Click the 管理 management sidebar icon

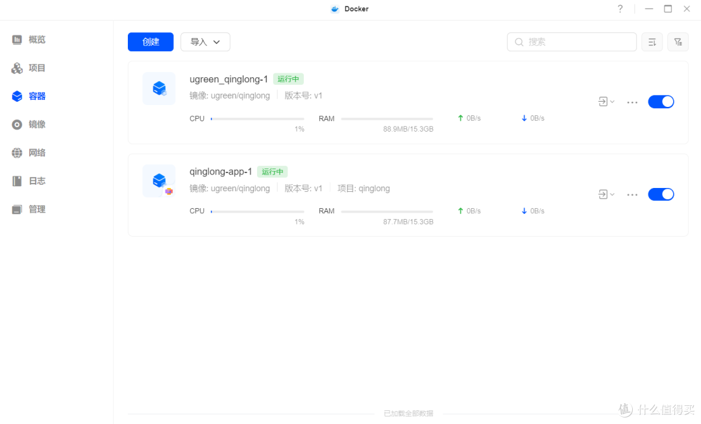17,209
